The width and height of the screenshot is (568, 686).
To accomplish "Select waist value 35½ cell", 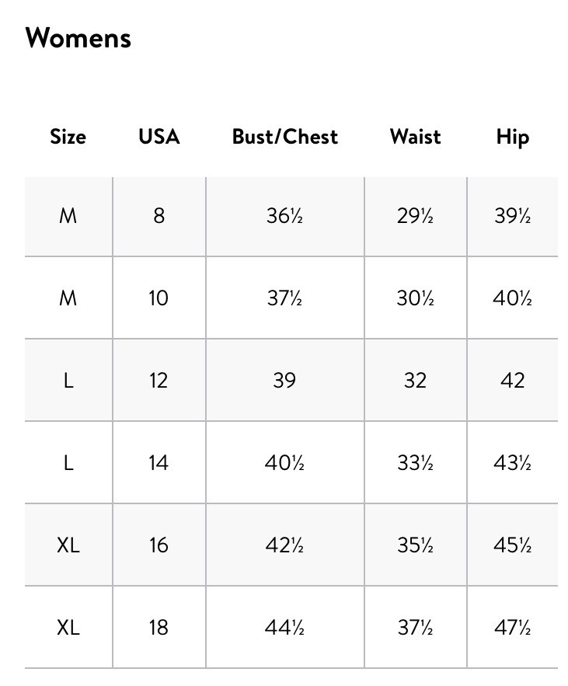I will tap(415, 545).
